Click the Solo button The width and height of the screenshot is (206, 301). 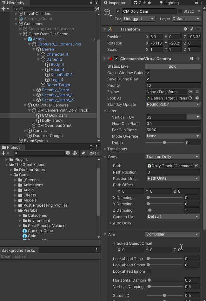173,66
